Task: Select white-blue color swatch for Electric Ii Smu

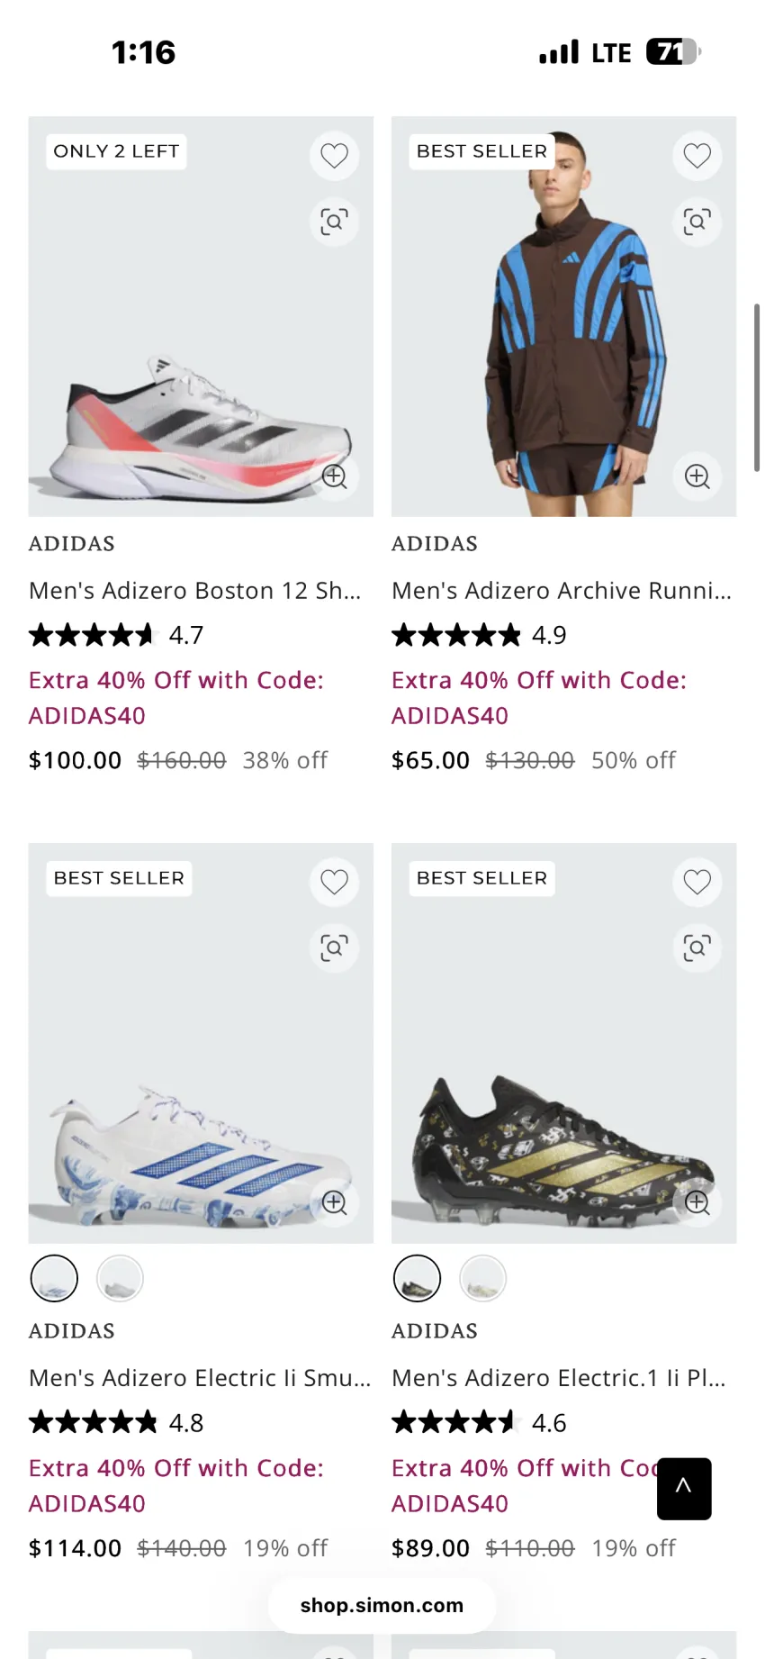Action: (x=54, y=1278)
